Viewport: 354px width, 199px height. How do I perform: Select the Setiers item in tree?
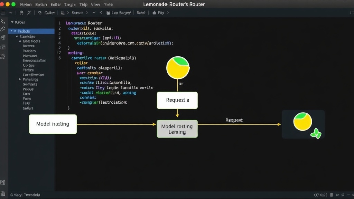pos(28,108)
